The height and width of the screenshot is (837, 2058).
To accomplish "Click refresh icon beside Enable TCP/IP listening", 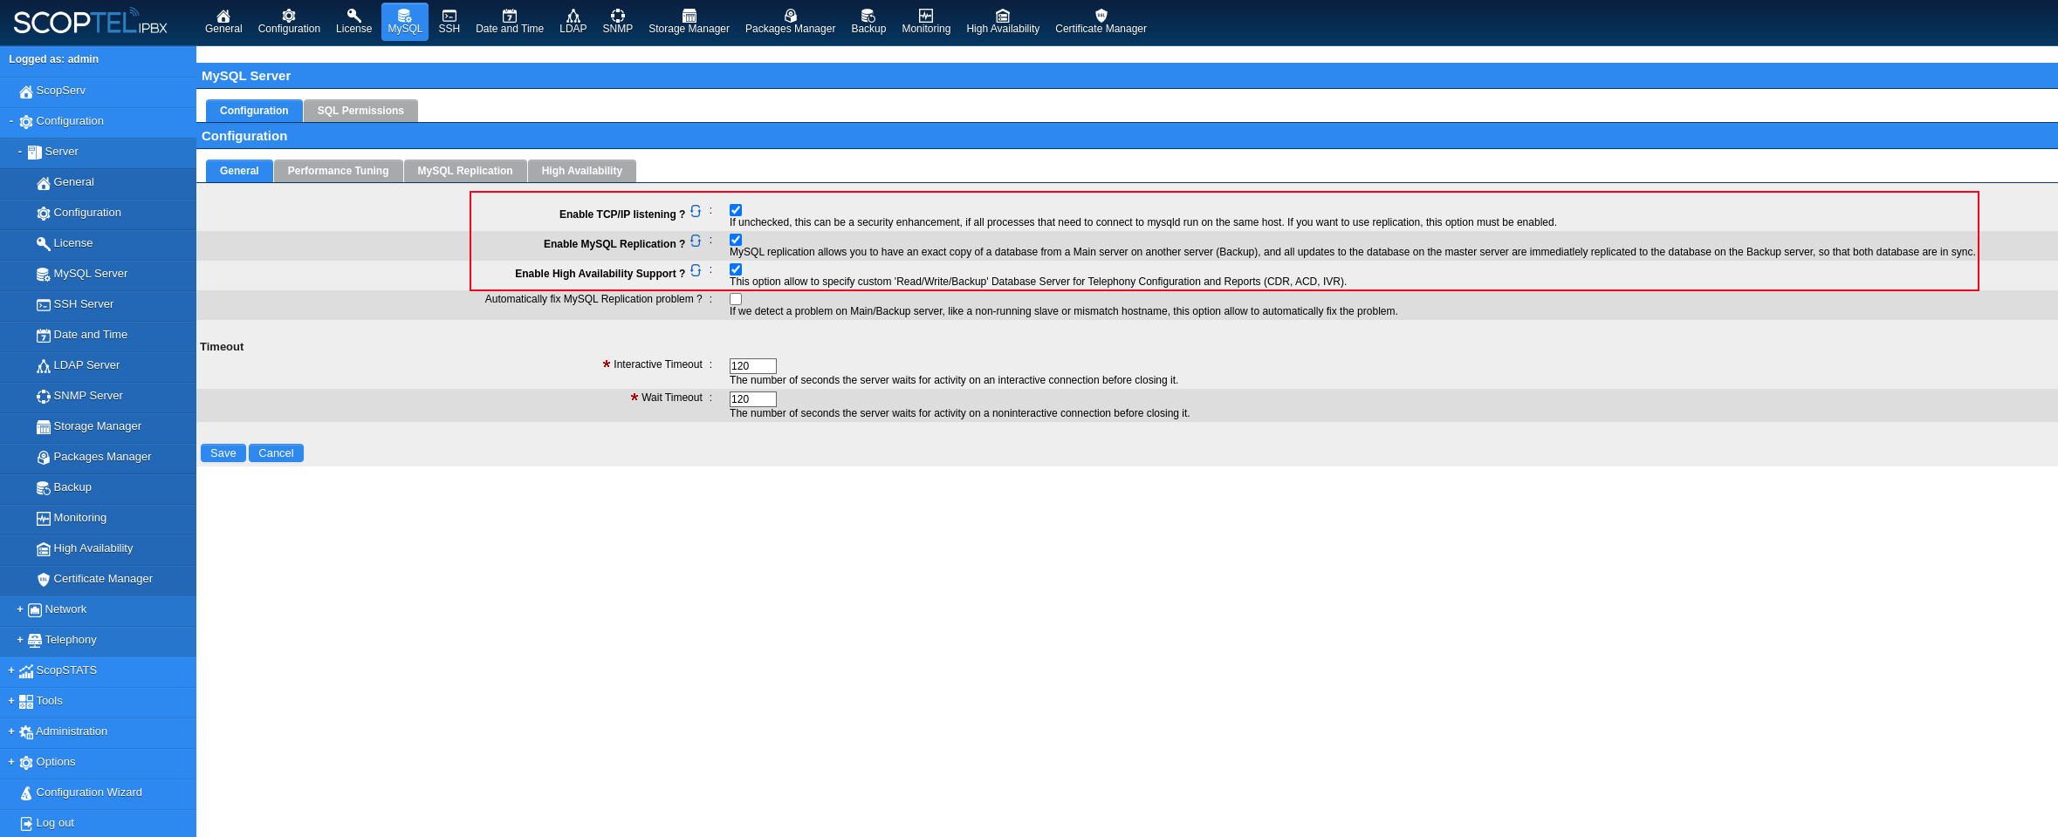I will 696,211.
